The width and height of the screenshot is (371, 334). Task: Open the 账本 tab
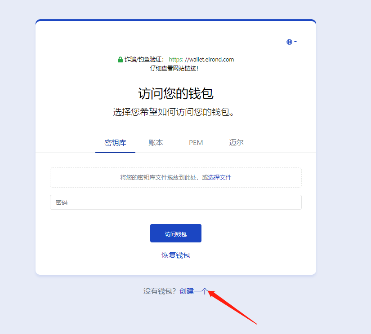(156, 143)
